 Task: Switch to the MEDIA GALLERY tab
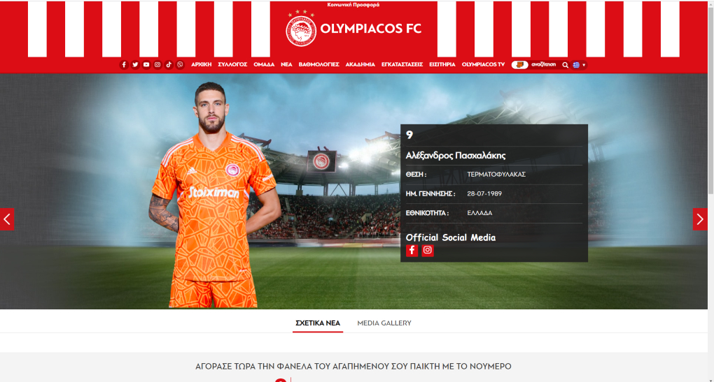384,323
